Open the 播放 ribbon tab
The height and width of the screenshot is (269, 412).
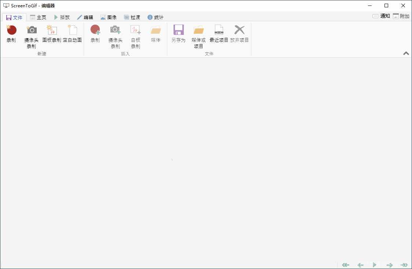(x=62, y=17)
